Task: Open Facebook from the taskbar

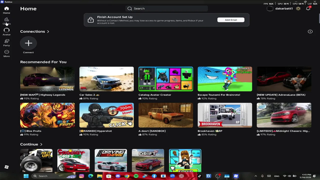Action: pos(154,176)
